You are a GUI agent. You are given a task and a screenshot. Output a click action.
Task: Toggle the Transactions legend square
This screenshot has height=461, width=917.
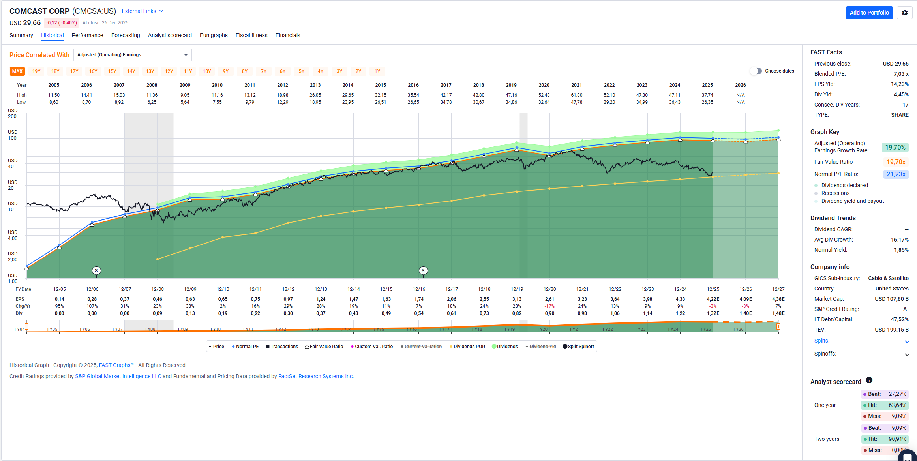268,347
